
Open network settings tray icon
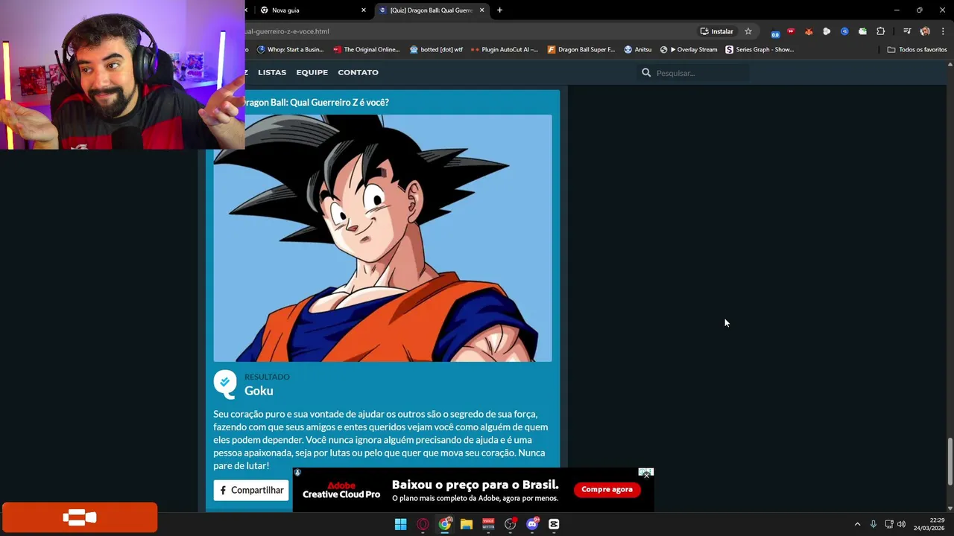point(889,524)
